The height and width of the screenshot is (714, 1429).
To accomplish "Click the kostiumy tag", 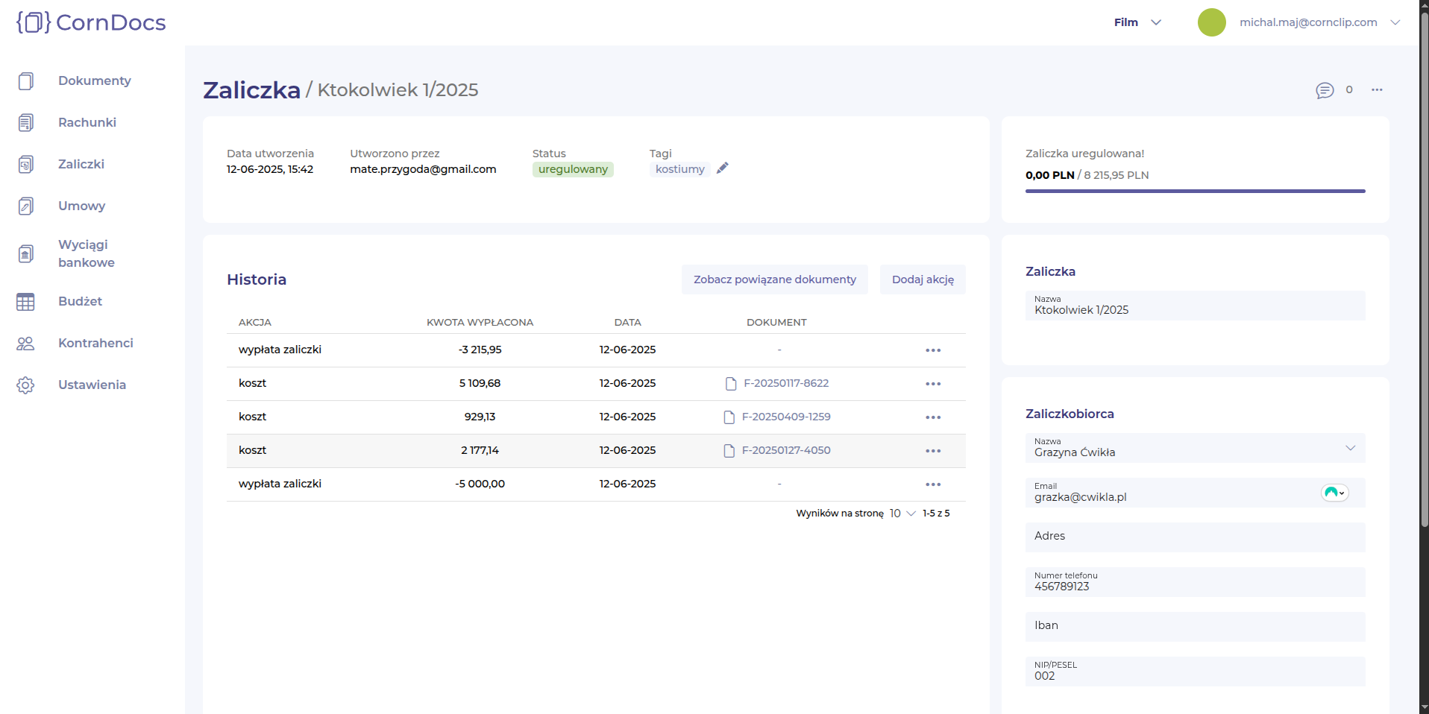I will [x=680, y=169].
